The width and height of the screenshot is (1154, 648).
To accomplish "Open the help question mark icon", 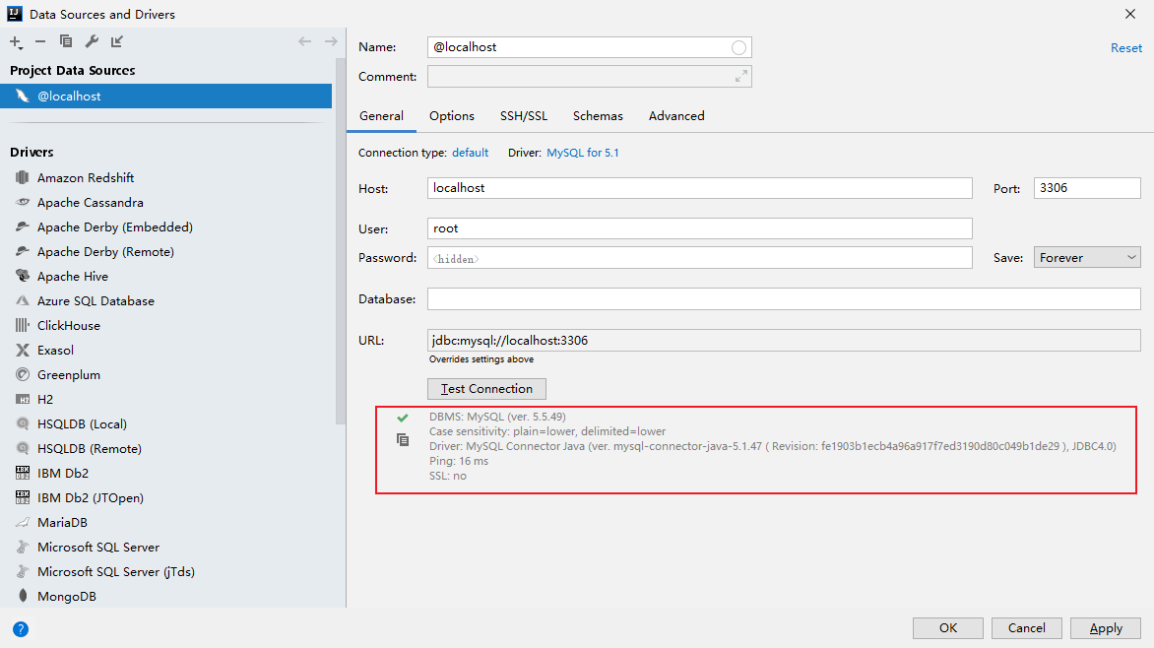I will click(x=21, y=629).
